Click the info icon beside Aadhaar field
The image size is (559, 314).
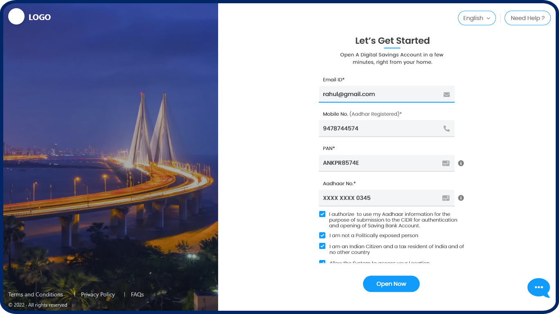(461, 198)
